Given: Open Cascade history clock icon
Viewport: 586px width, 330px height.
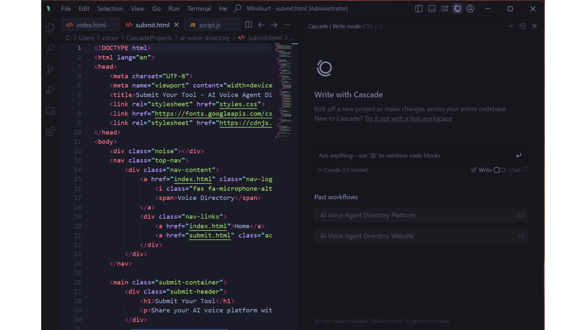Looking at the screenshot, I should tap(523, 26).
